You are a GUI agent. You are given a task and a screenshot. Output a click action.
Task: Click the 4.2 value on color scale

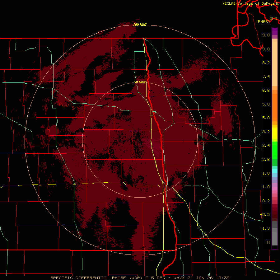coord(266,132)
